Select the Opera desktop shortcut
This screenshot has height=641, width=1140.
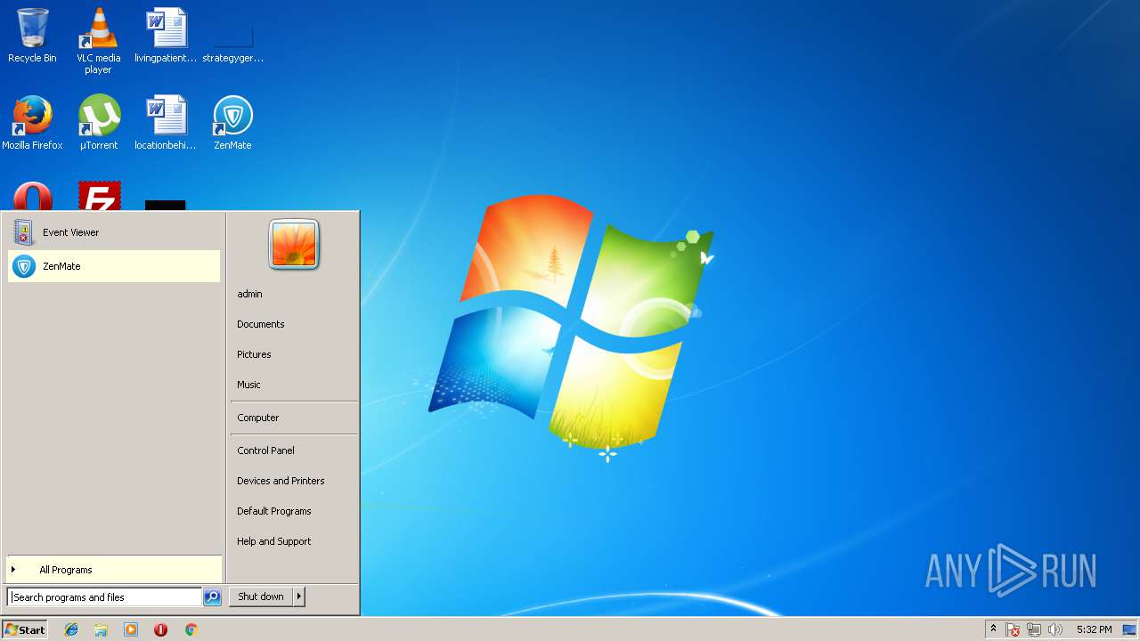coord(32,196)
